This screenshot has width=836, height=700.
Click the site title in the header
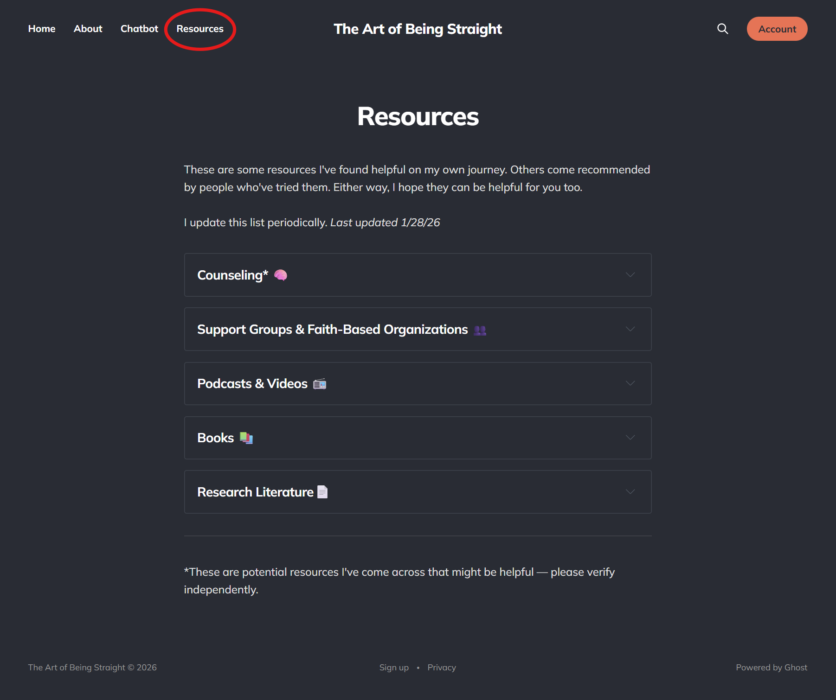click(x=418, y=29)
